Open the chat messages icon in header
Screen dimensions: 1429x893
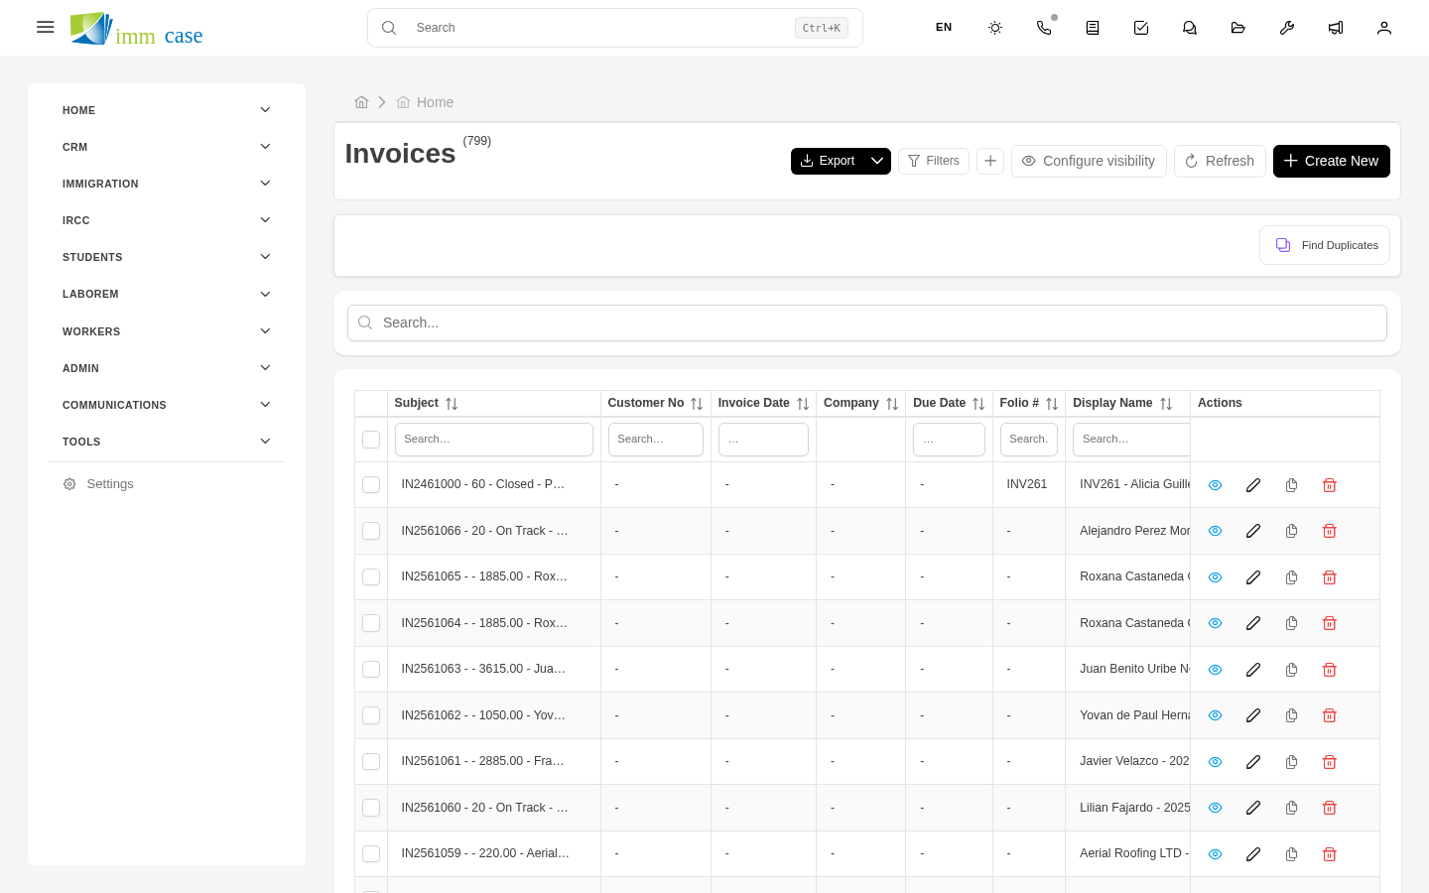click(1190, 28)
